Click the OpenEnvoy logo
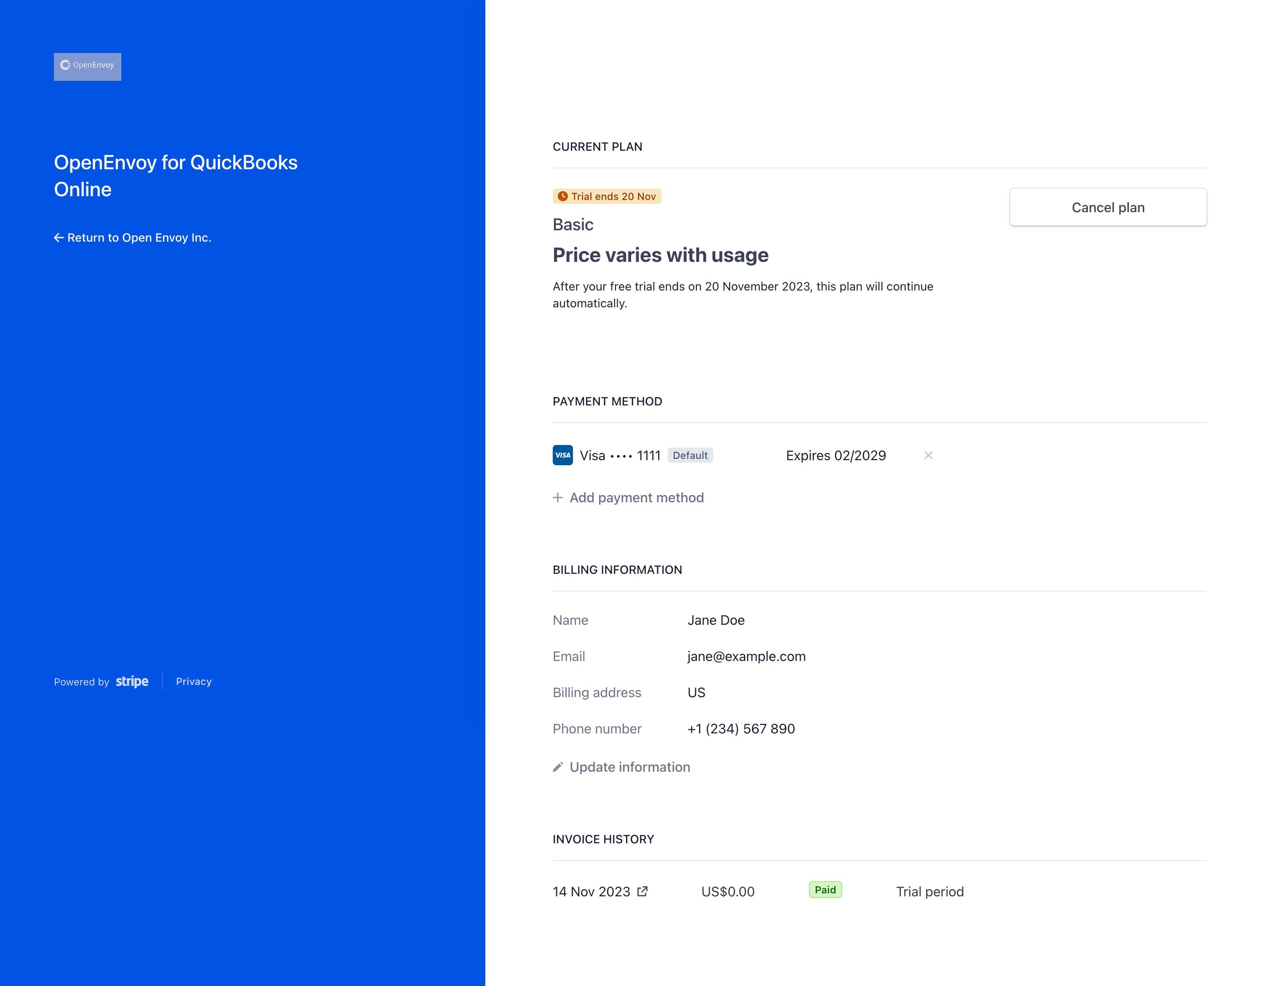The width and height of the screenshot is (1274, 986). pos(88,67)
